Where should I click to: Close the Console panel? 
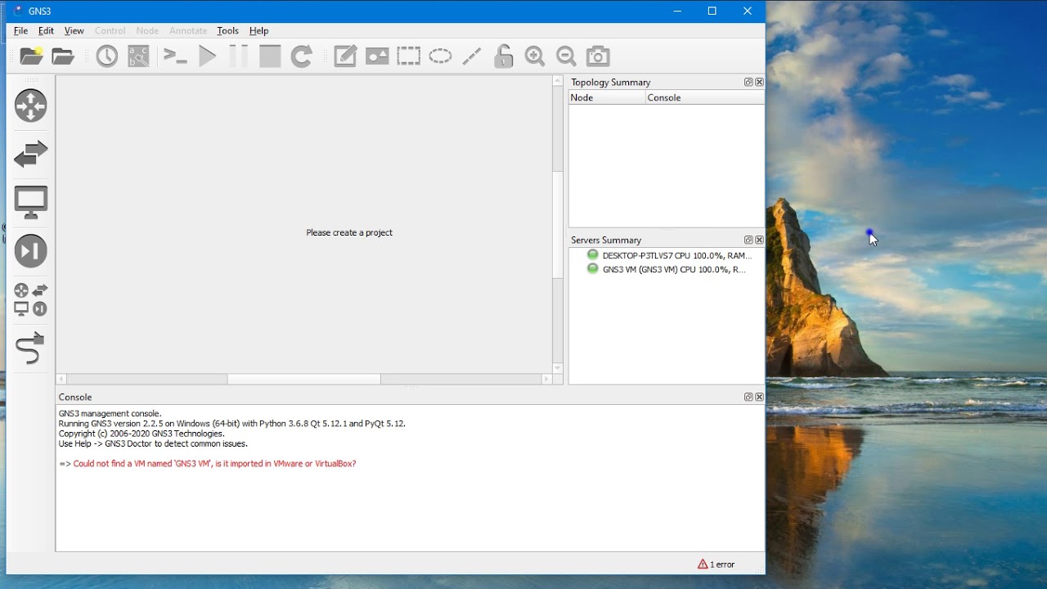coord(760,397)
